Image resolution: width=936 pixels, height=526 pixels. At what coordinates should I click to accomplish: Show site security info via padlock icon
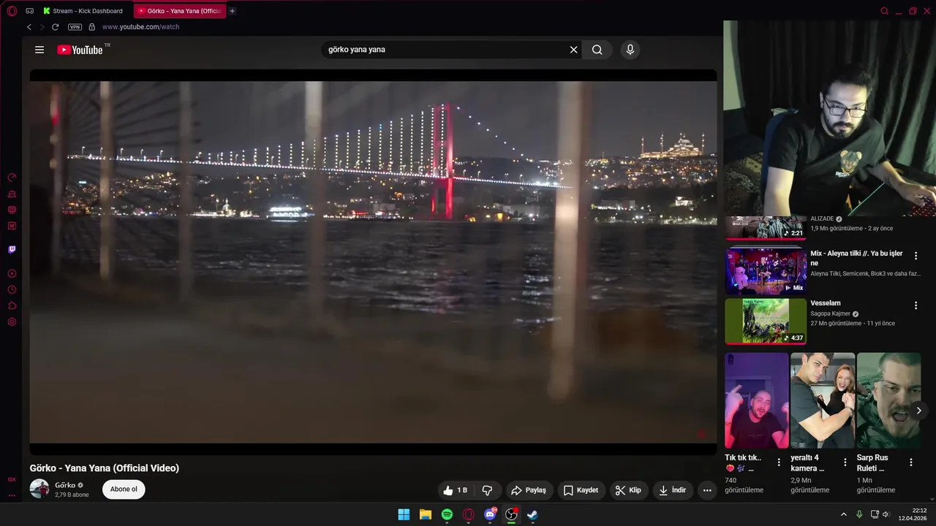tap(91, 27)
